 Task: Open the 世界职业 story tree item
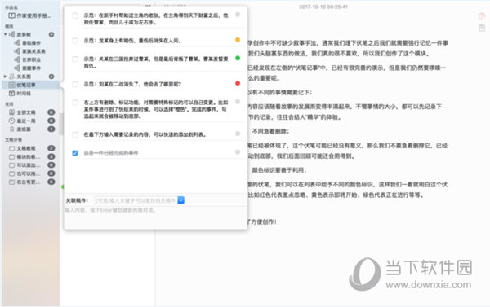[x=28, y=59]
